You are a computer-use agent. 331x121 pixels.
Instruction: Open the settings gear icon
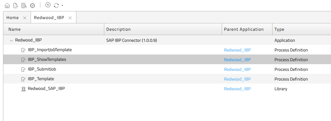32,5
